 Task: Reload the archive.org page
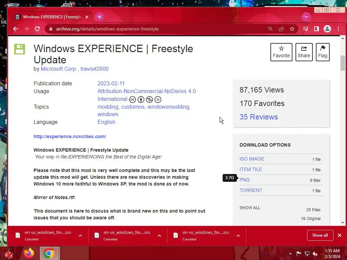coord(37,29)
